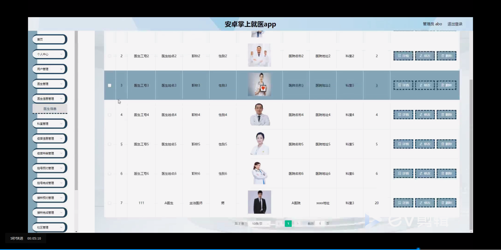Viewport: 501px width, 250px height.
Task: Expand the 科室管理 sidebar section
Action: pos(49,123)
